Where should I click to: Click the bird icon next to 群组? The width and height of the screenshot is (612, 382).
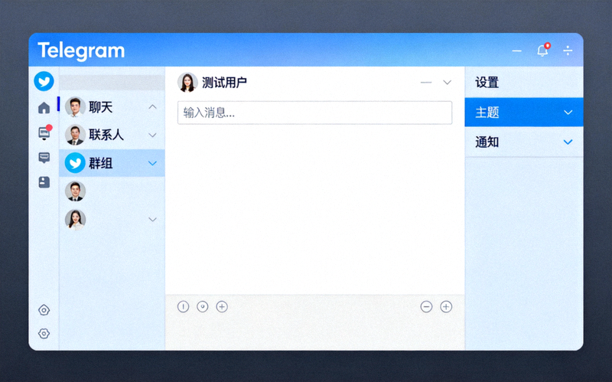(75, 163)
